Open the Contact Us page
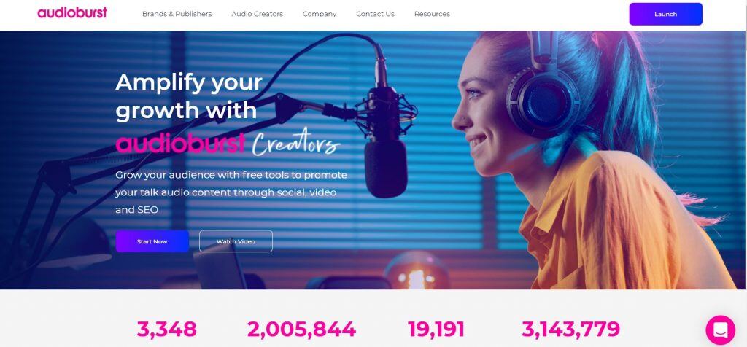 tap(376, 14)
